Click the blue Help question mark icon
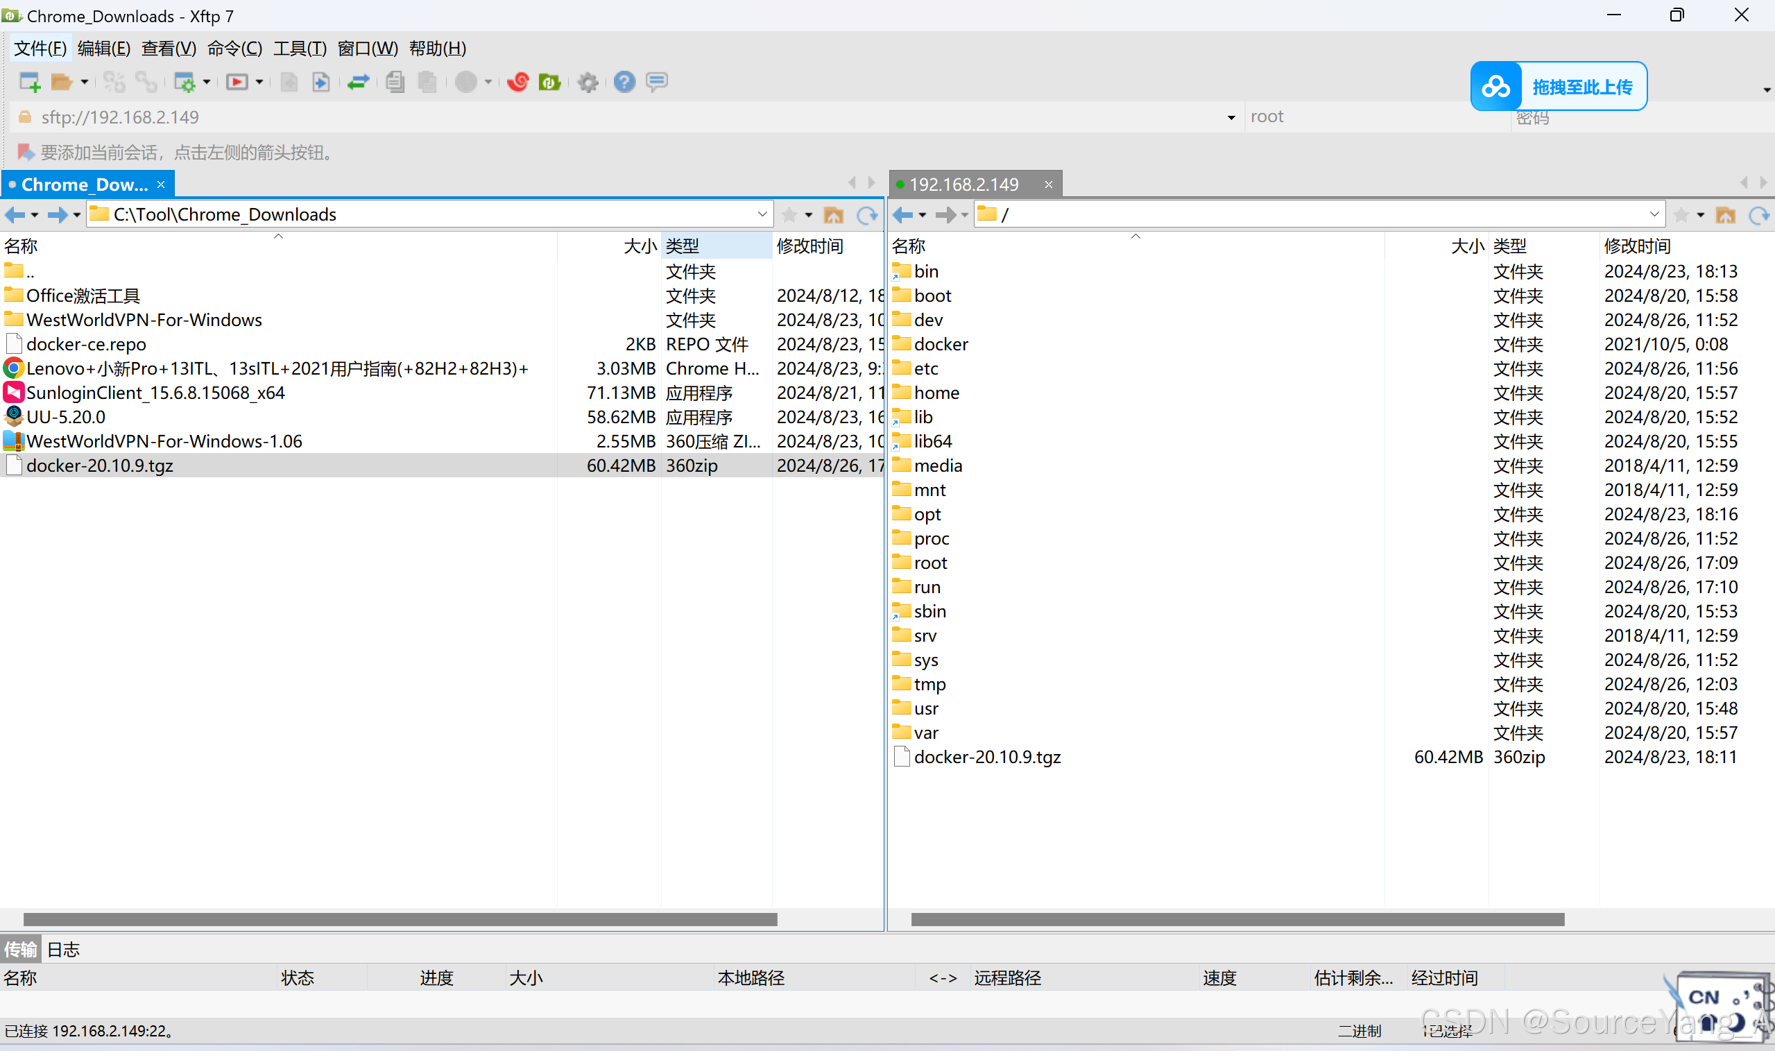 point(624,82)
